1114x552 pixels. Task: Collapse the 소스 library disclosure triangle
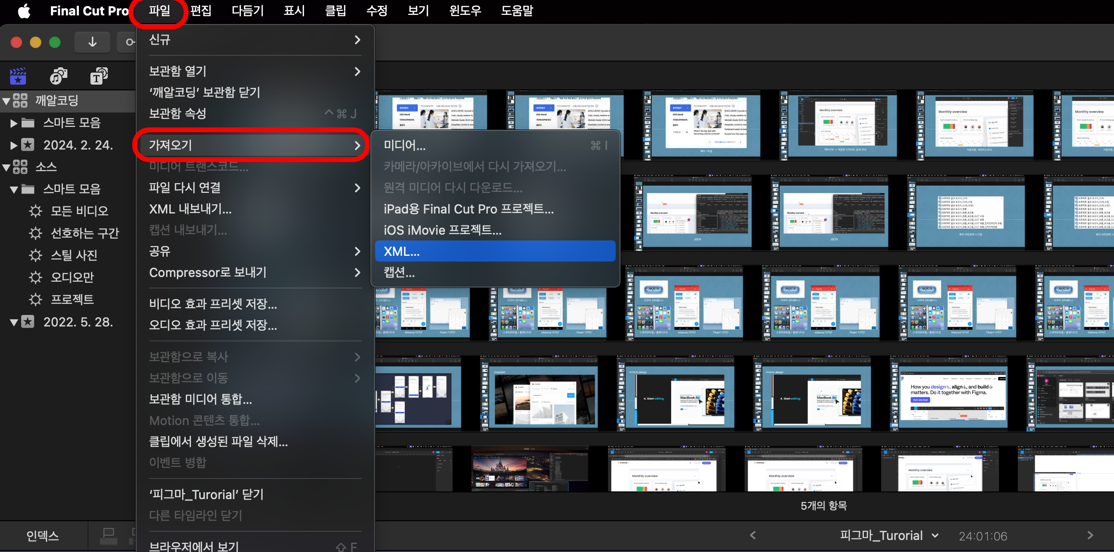pyautogui.click(x=6, y=167)
